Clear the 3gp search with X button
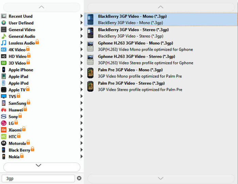238x184 pixels. [x=79, y=178]
